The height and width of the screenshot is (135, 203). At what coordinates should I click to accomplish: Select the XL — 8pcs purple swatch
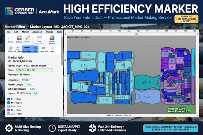pyautogui.click(x=9, y=110)
